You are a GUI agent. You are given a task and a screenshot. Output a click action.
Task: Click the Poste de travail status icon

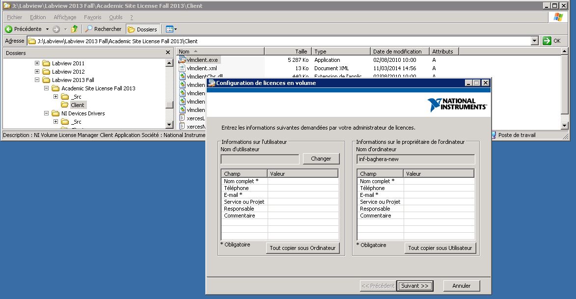click(494, 135)
